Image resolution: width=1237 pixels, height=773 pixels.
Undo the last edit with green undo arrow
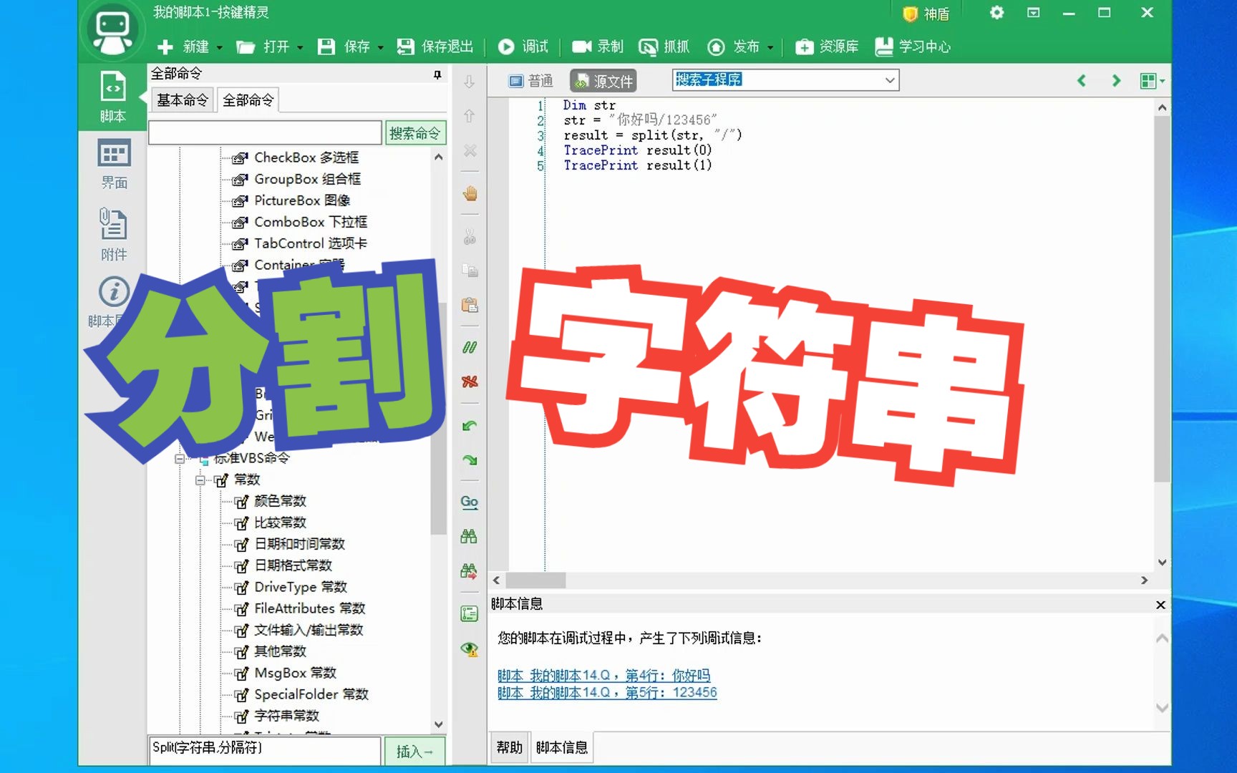click(x=469, y=425)
